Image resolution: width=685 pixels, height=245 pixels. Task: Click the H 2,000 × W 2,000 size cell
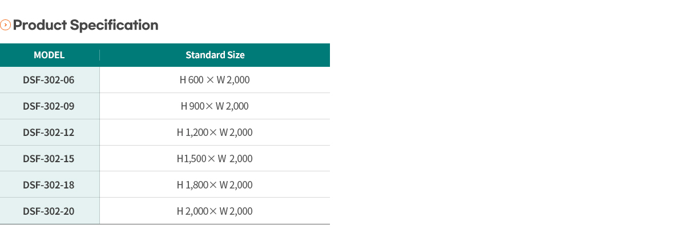[x=215, y=211]
